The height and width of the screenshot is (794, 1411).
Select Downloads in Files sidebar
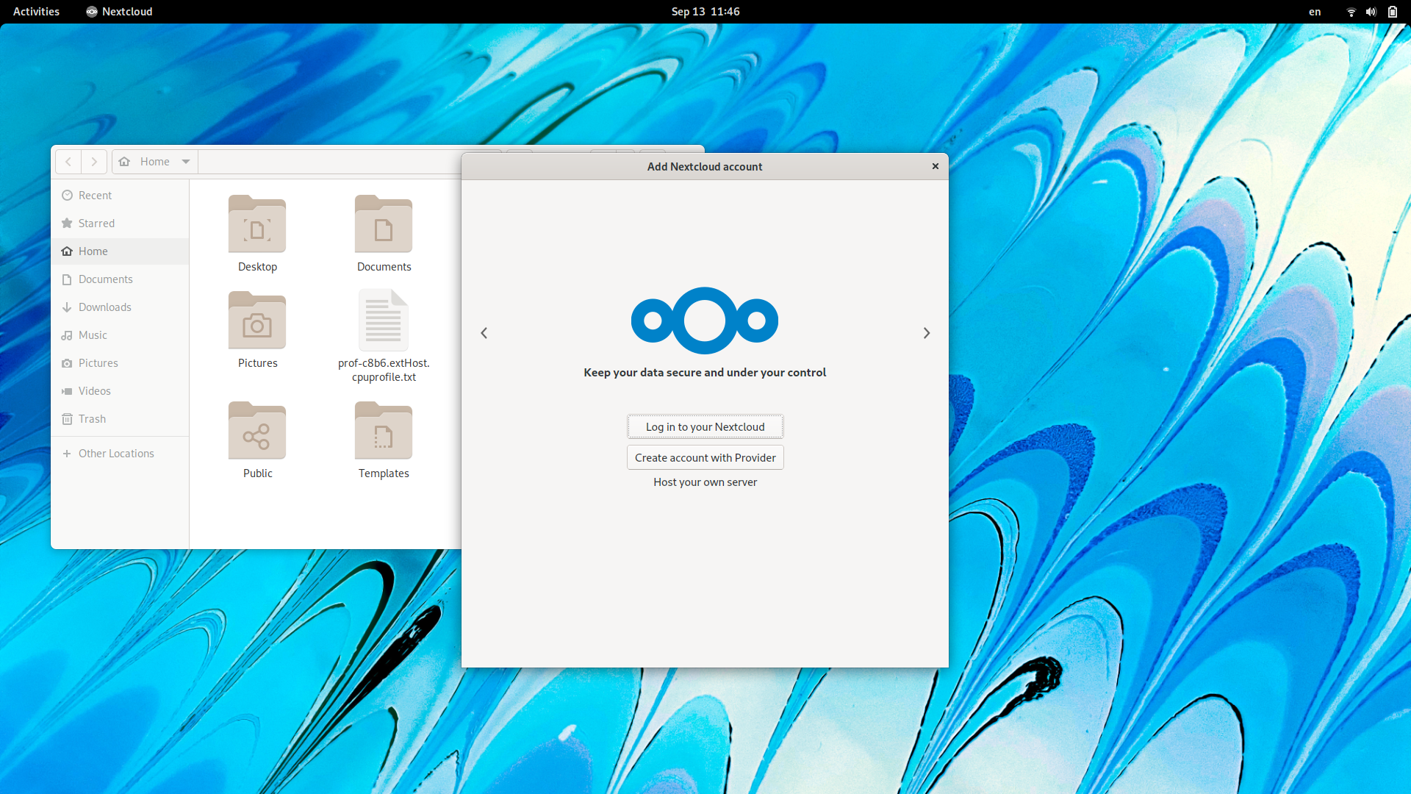pos(121,307)
